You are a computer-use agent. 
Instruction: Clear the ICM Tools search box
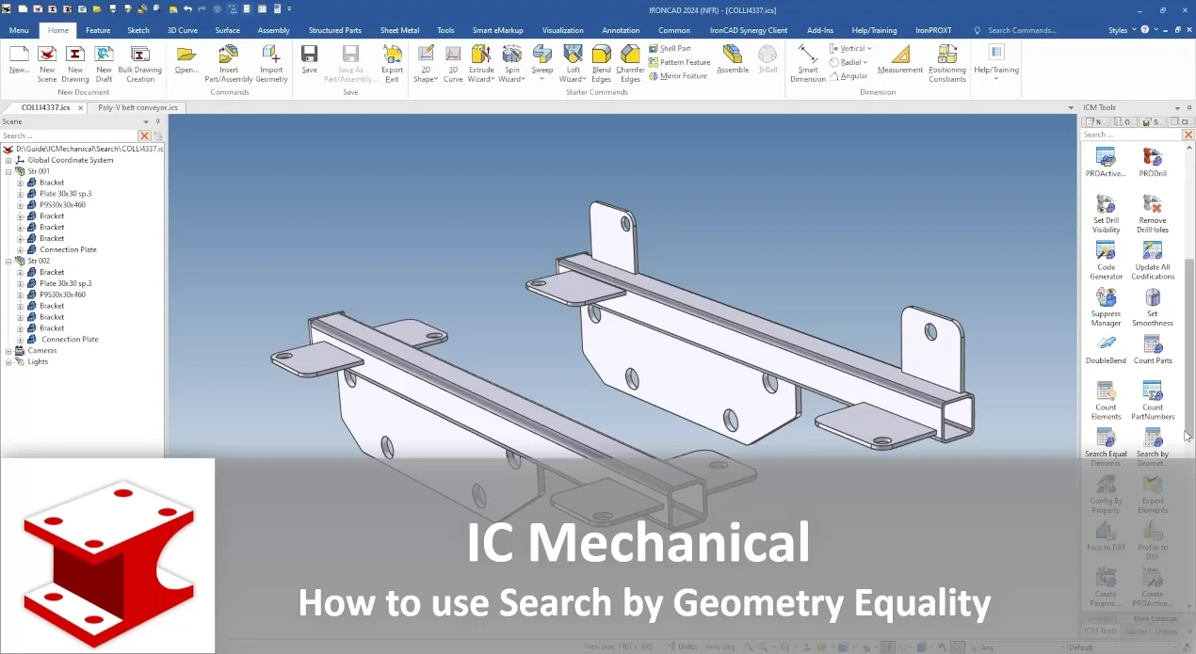[1188, 135]
